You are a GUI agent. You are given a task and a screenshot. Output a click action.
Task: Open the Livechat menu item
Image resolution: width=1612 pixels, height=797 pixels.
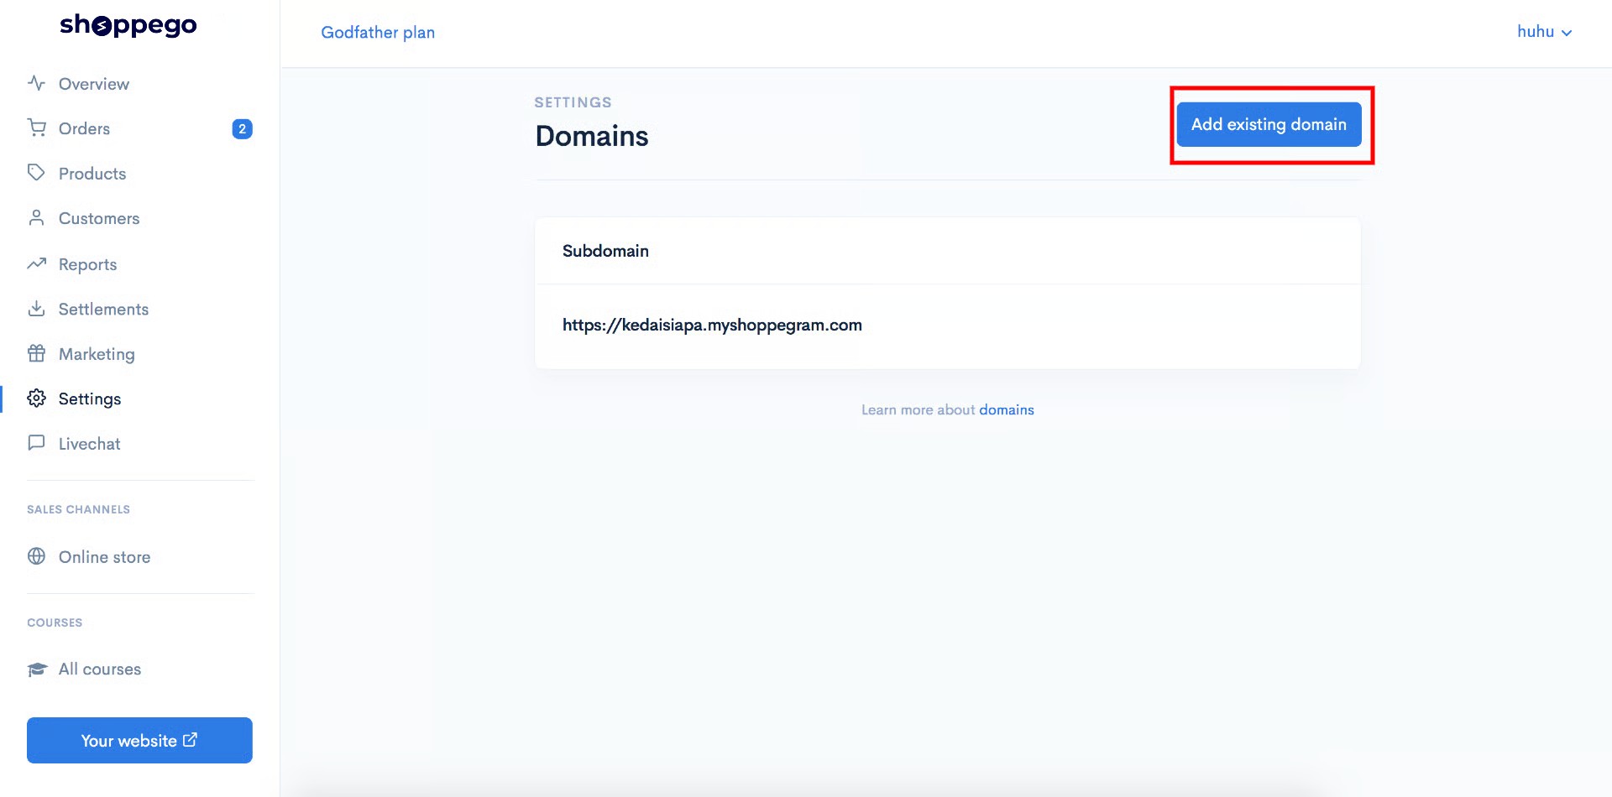(x=139, y=444)
